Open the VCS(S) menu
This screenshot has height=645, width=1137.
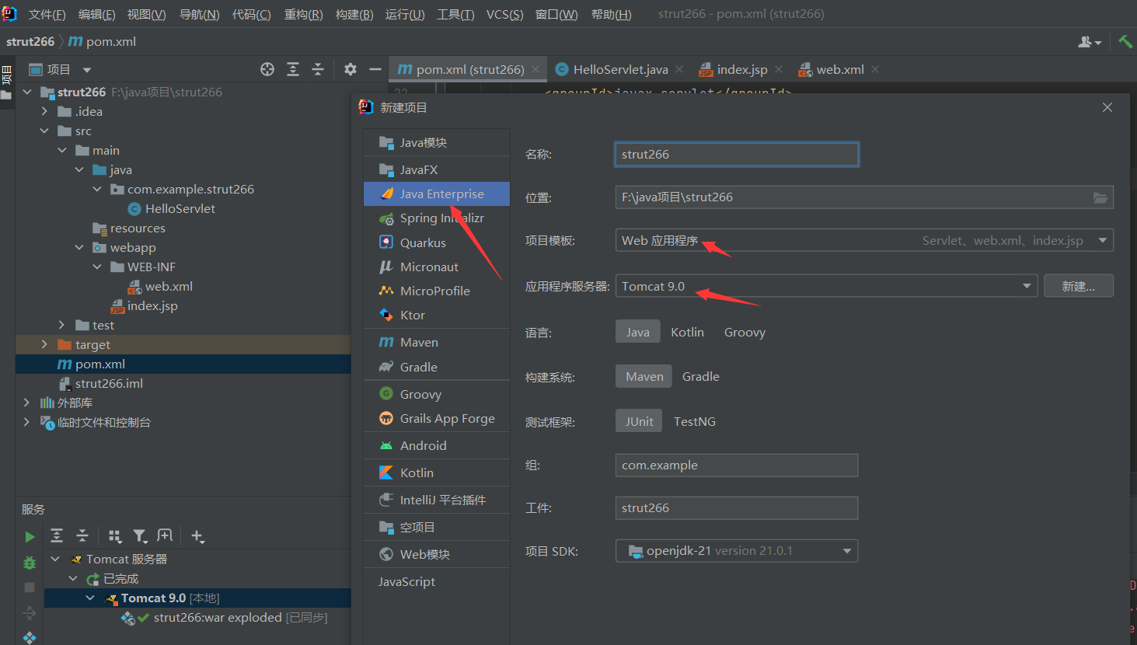click(504, 15)
